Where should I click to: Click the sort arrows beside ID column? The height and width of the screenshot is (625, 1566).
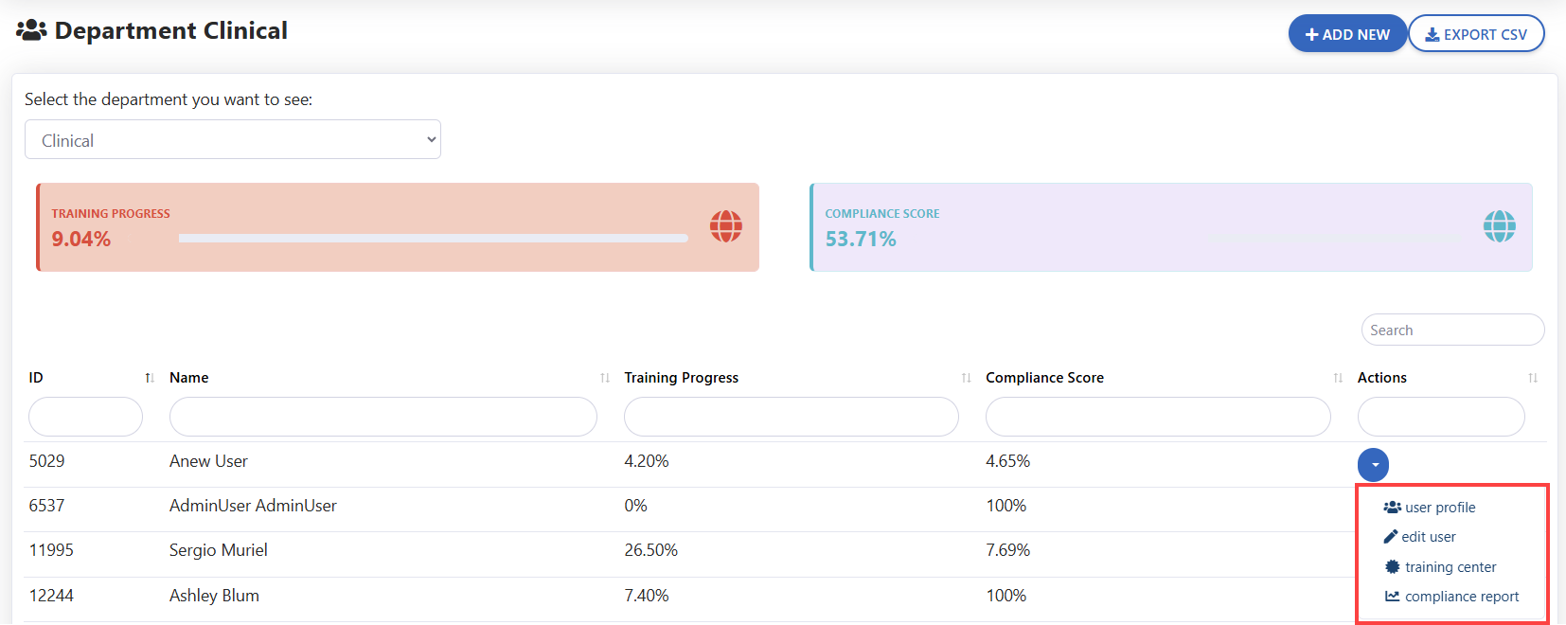point(149,378)
